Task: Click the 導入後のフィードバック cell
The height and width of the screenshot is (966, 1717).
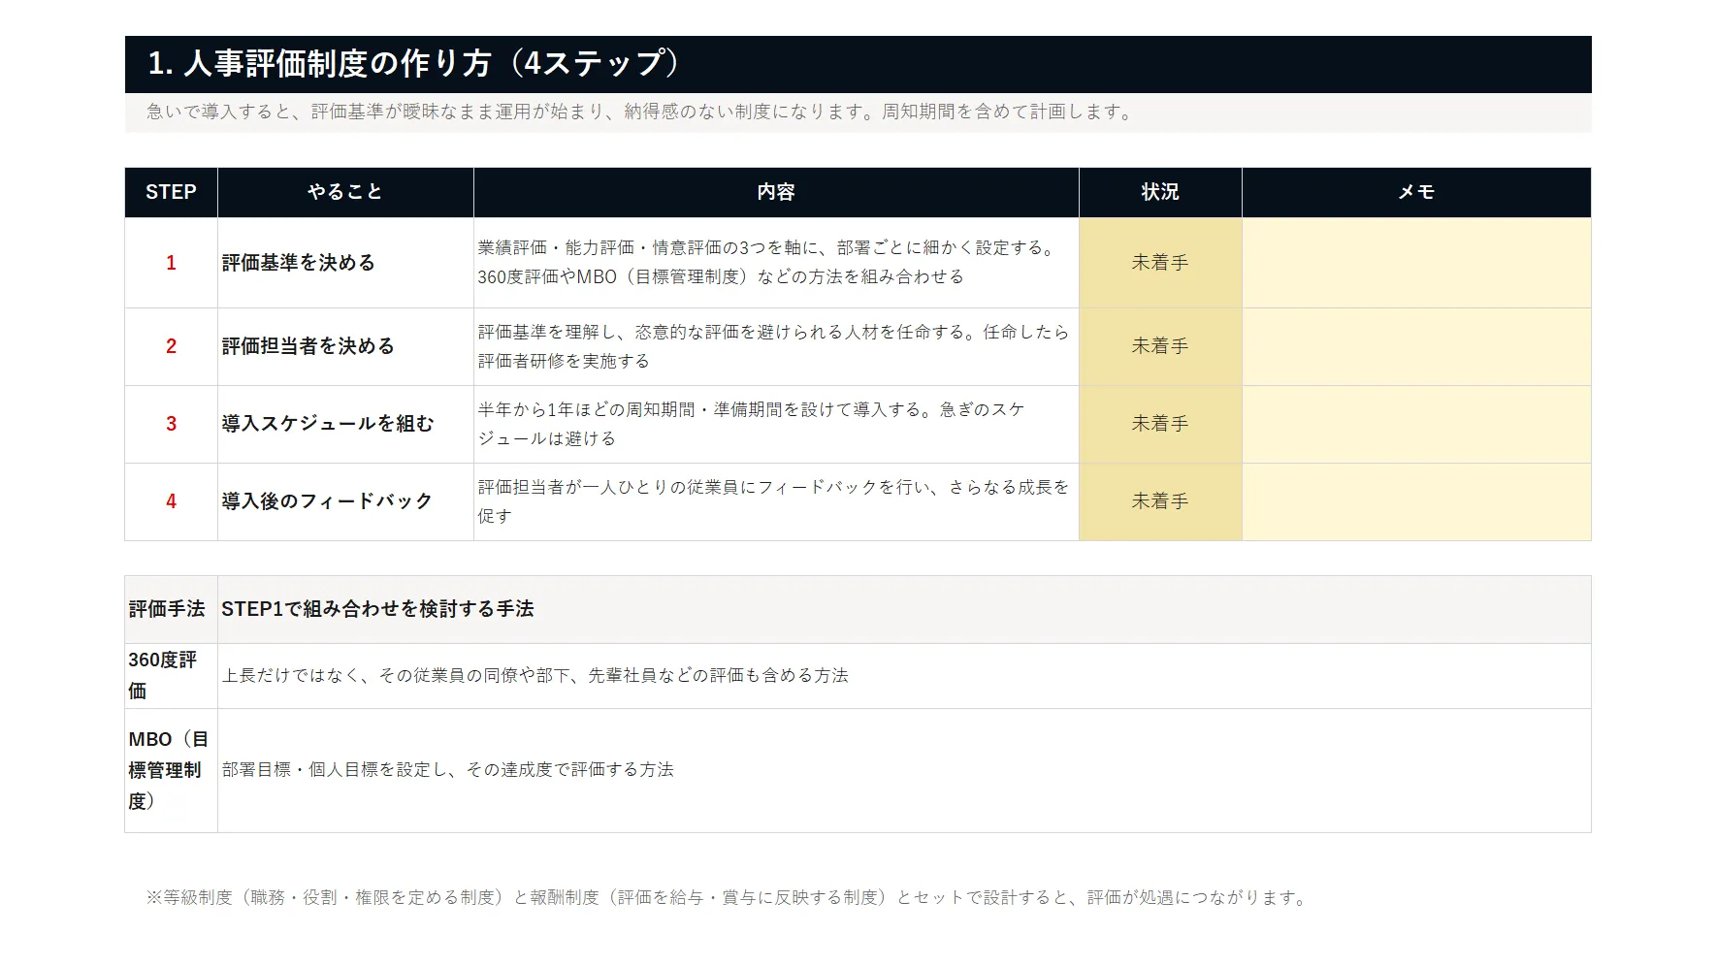Action: 345,501
